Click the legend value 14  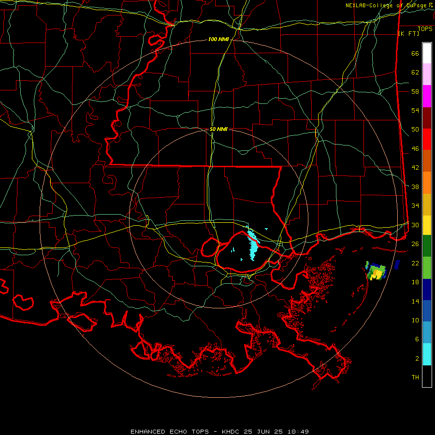pyautogui.click(x=415, y=301)
